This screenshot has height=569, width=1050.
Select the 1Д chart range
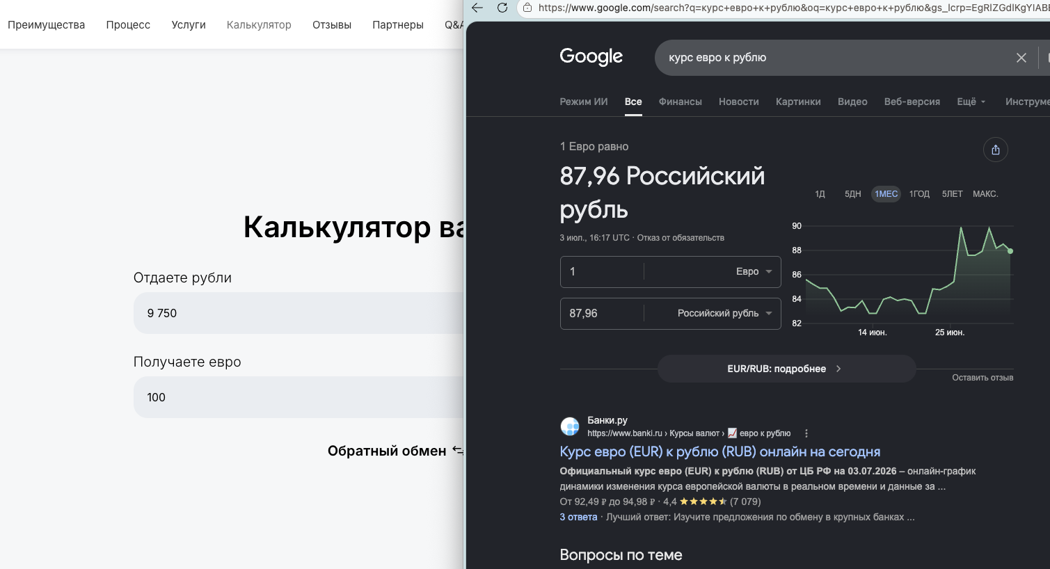point(820,194)
